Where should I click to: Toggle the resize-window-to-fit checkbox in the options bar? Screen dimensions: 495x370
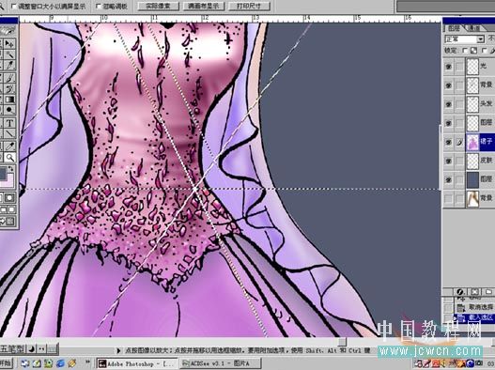pos(14,6)
